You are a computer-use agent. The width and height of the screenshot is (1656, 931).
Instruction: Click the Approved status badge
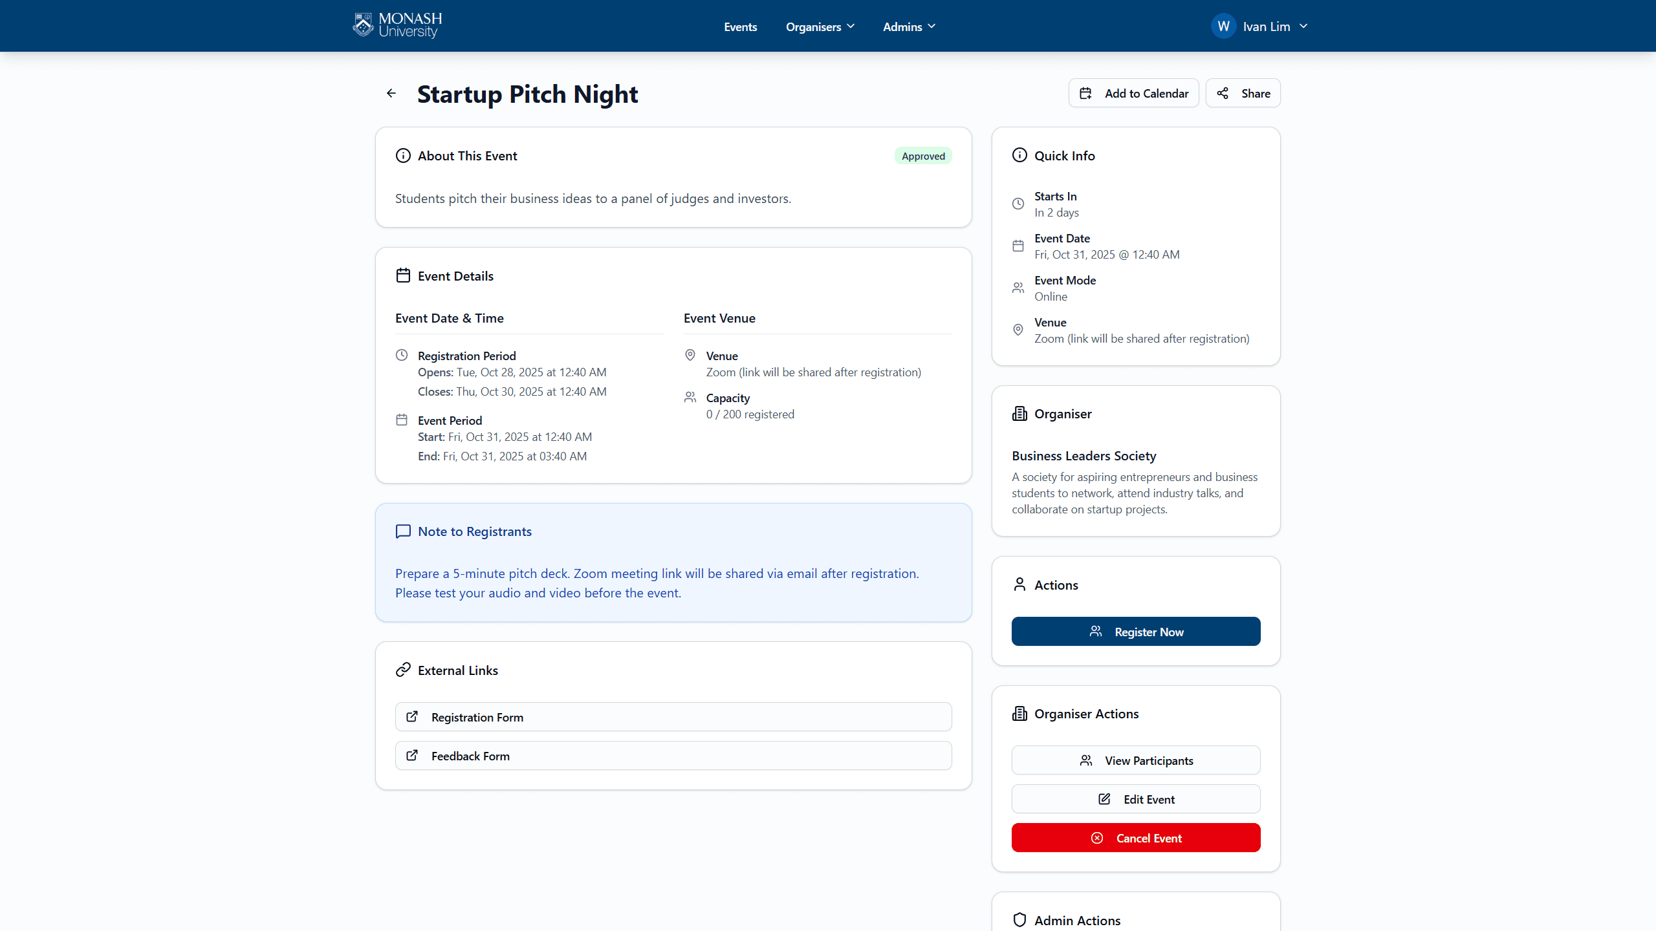[923, 156]
